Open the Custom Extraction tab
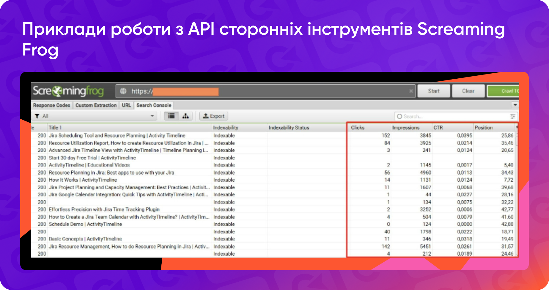This screenshot has width=549, height=290. (x=96, y=105)
